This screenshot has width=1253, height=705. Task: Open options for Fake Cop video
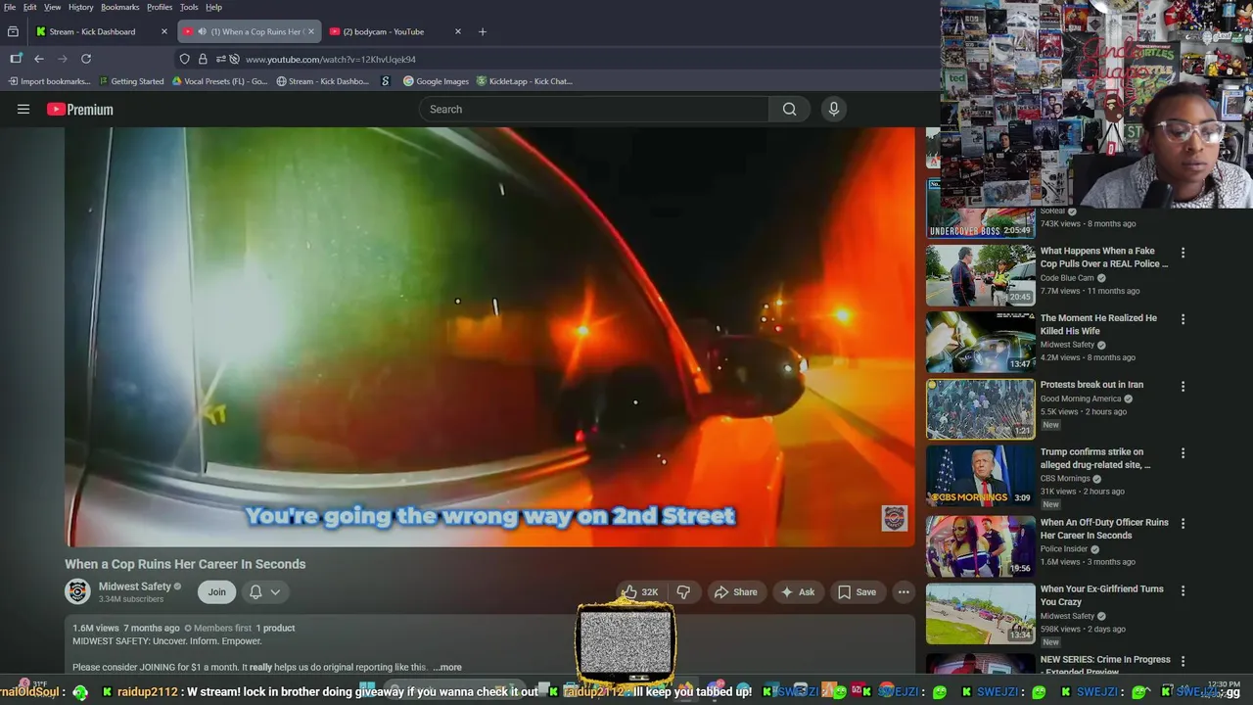point(1183,253)
